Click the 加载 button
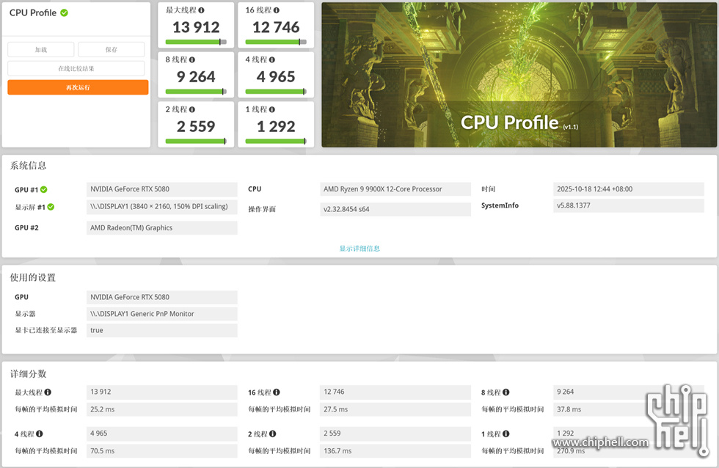Image resolution: width=719 pixels, height=468 pixels. point(41,50)
